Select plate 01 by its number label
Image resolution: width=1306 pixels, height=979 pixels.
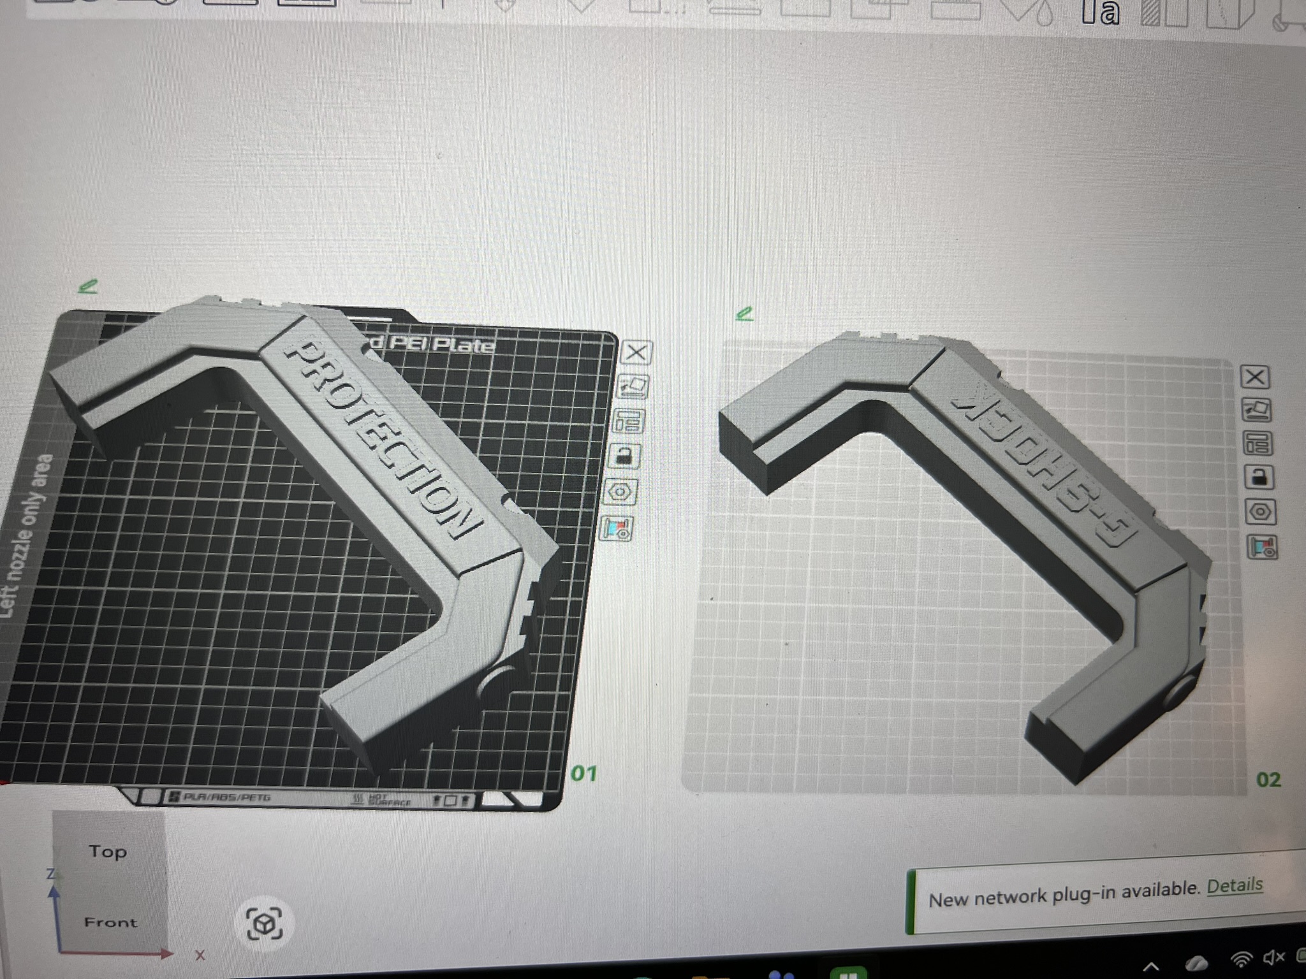583,774
